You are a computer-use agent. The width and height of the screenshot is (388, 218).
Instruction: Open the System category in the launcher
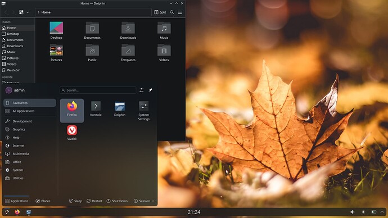(x=30, y=170)
